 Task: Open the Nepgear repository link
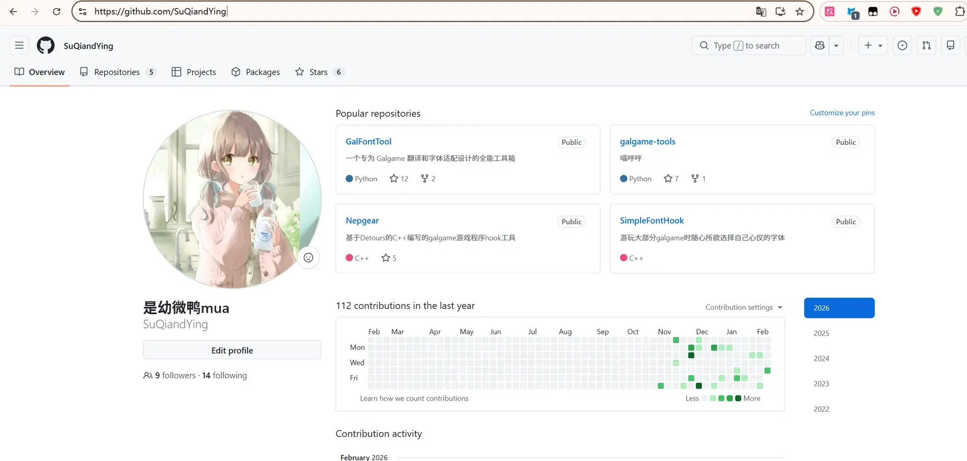point(362,221)
